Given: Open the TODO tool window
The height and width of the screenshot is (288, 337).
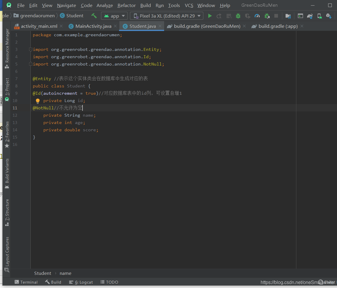Looking at the screenshot, I should pyautogui.click(x=109, y=282).
